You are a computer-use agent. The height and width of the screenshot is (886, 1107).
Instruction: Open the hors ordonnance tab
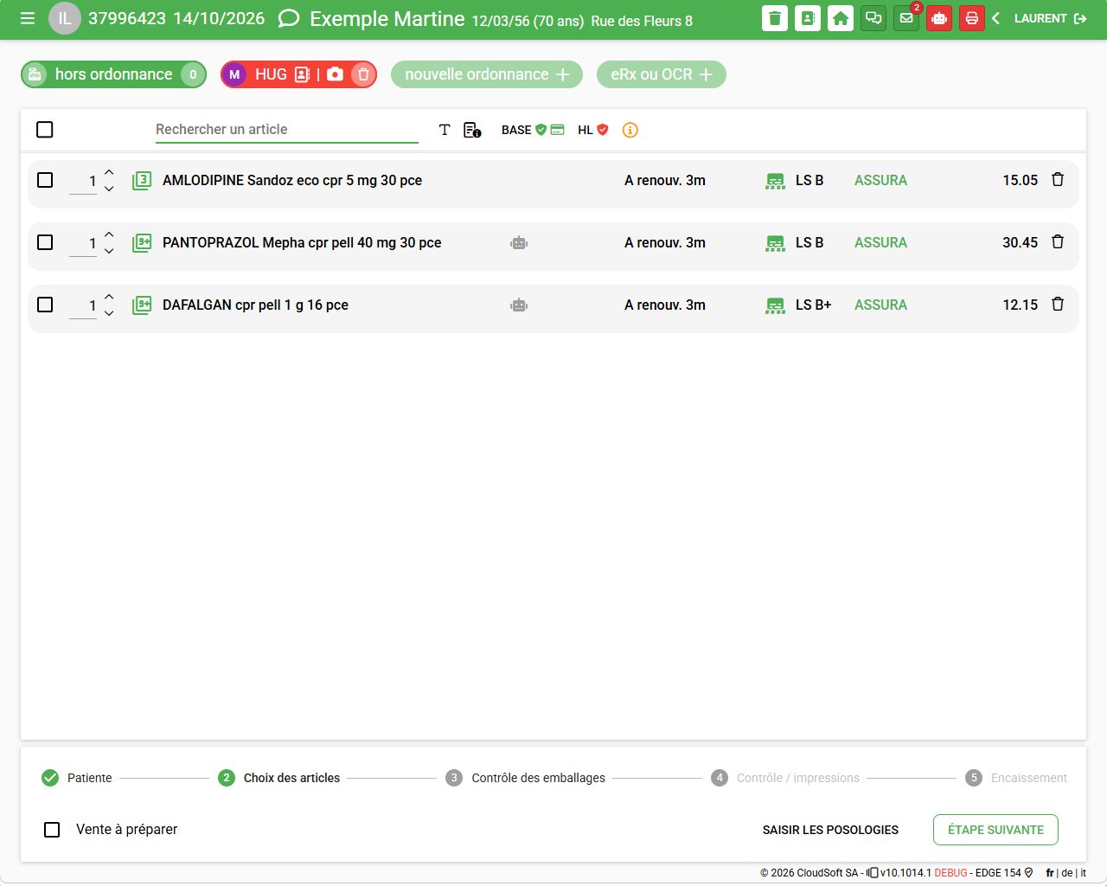[x=113, y=74]
